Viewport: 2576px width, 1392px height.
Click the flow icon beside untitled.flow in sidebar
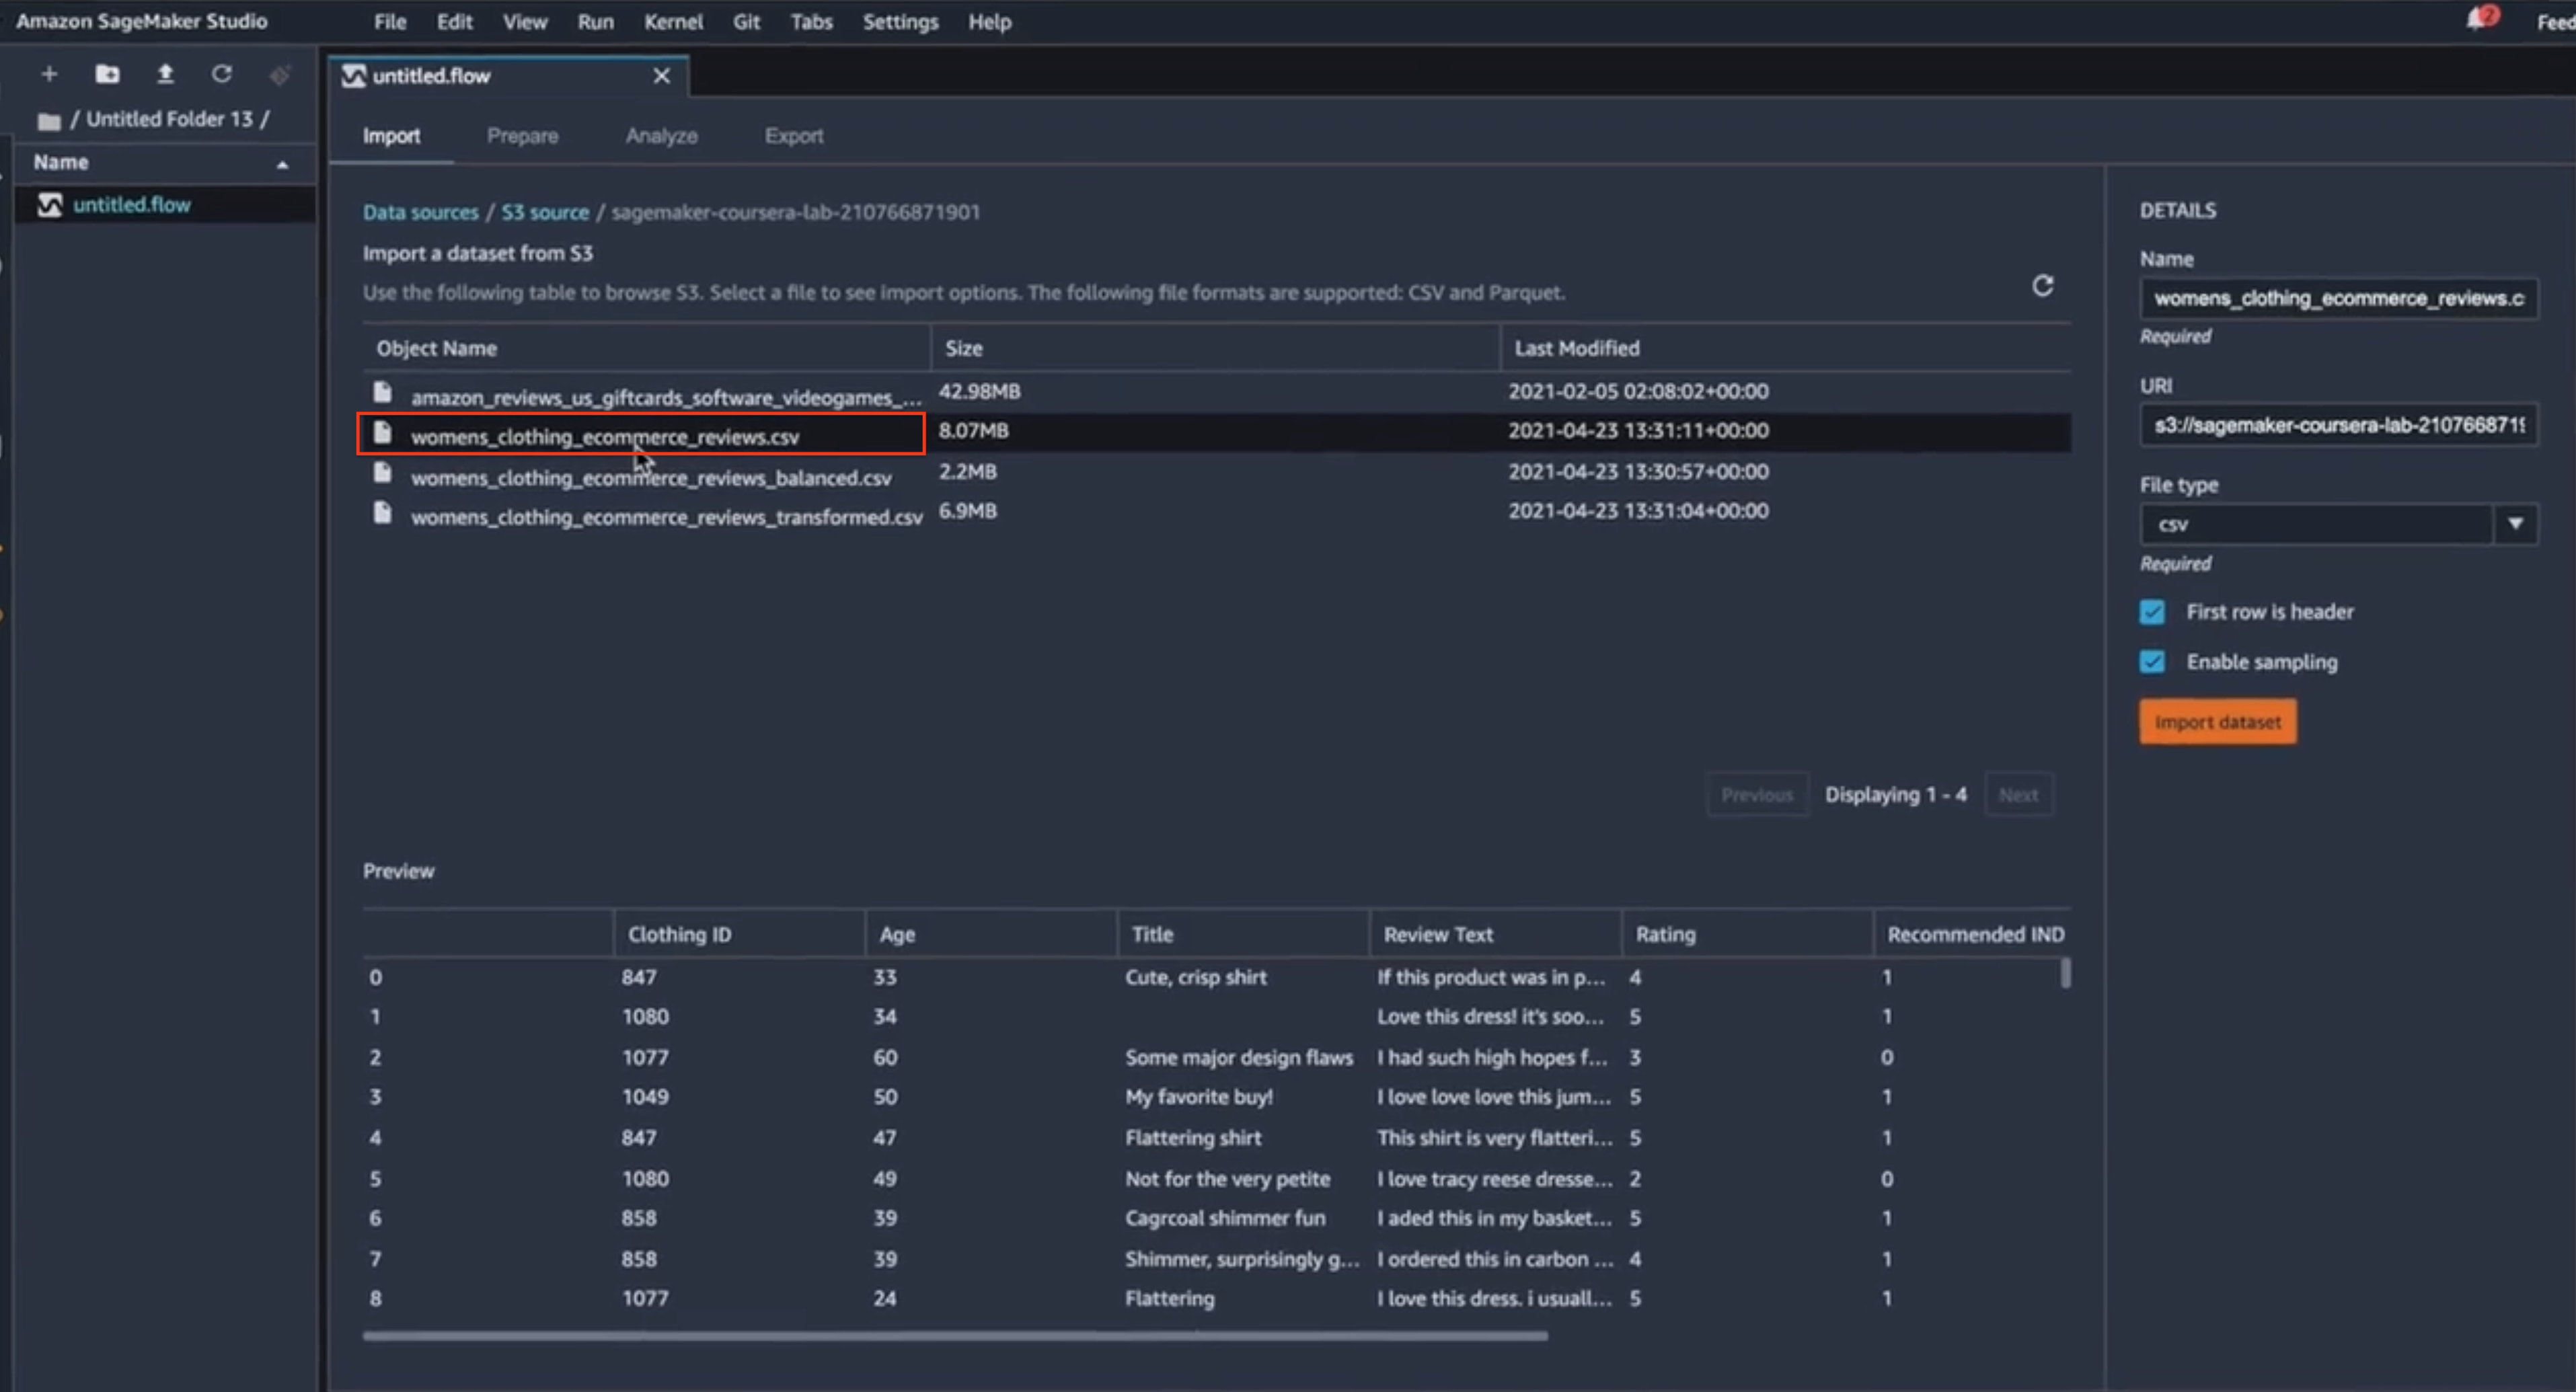pos(50,205)
